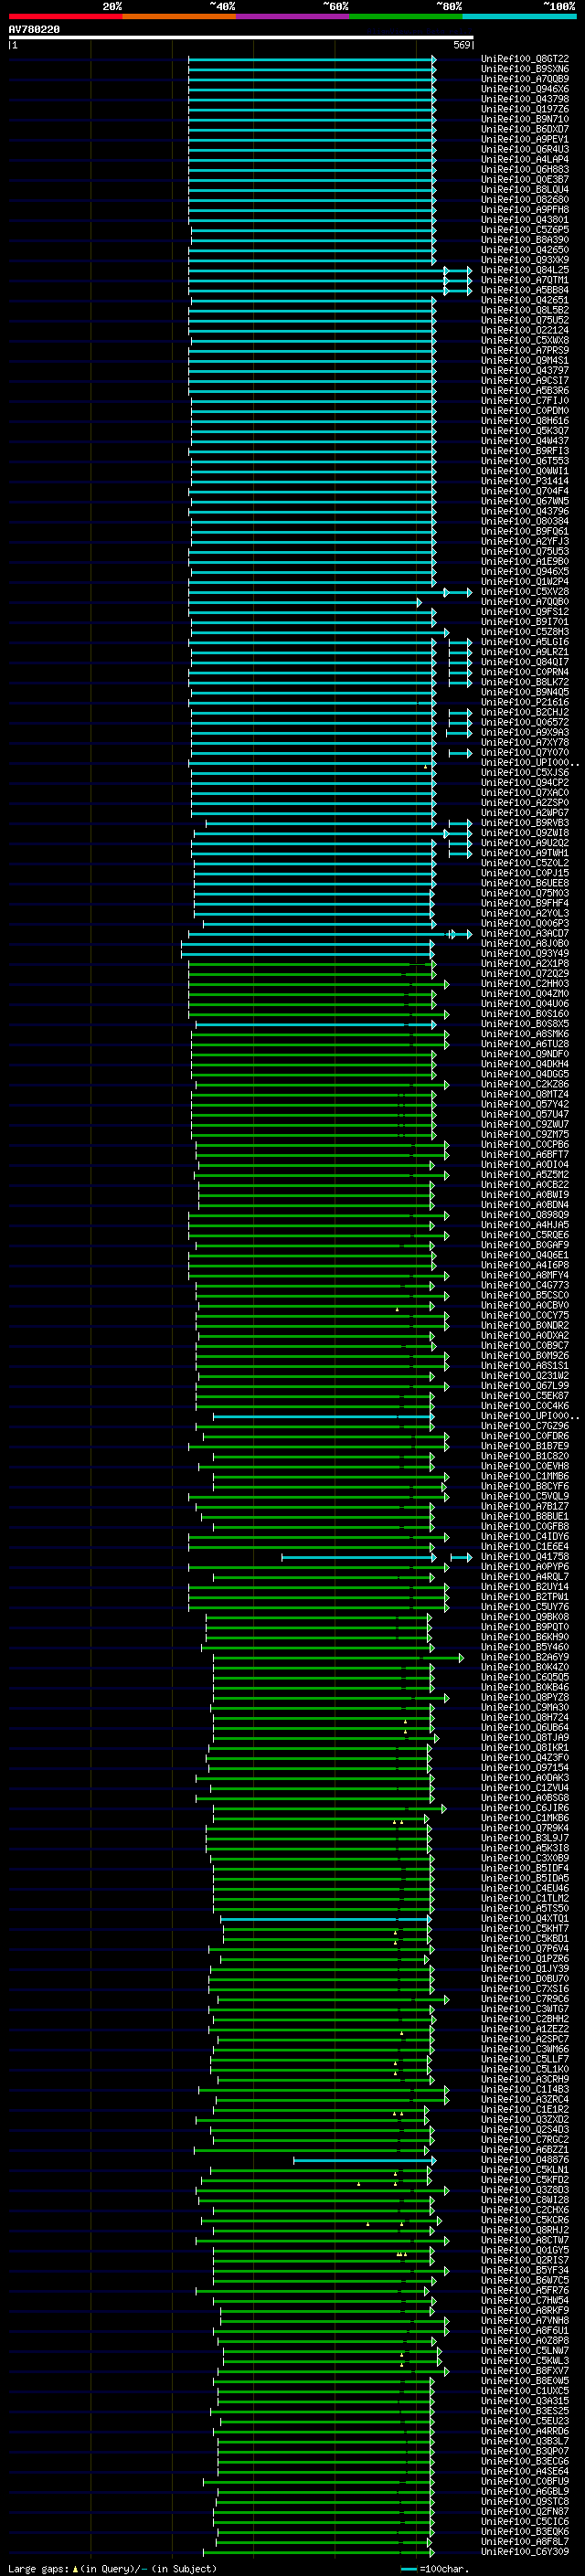Select UniRef100_A3ACD7 hit
This screenshot has height=2576, width=585.
525,933
